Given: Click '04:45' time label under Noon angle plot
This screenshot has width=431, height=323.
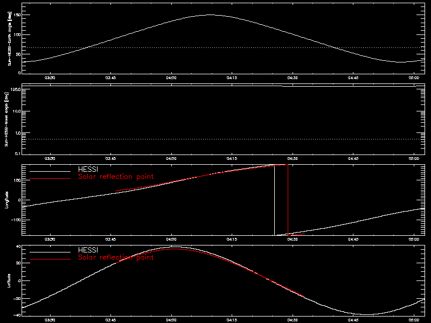Looking at the screenshot, I should [353, 159].
